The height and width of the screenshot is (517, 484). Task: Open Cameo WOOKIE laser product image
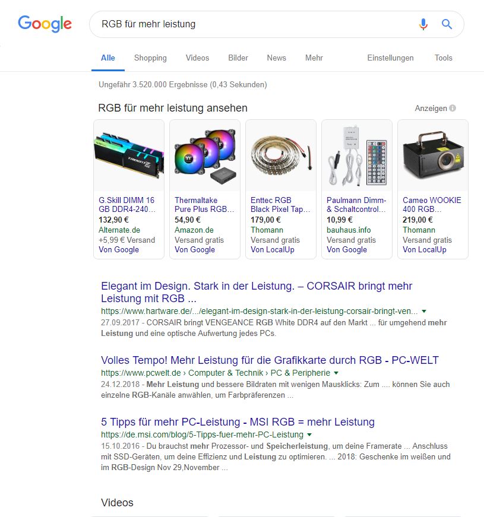432,156
